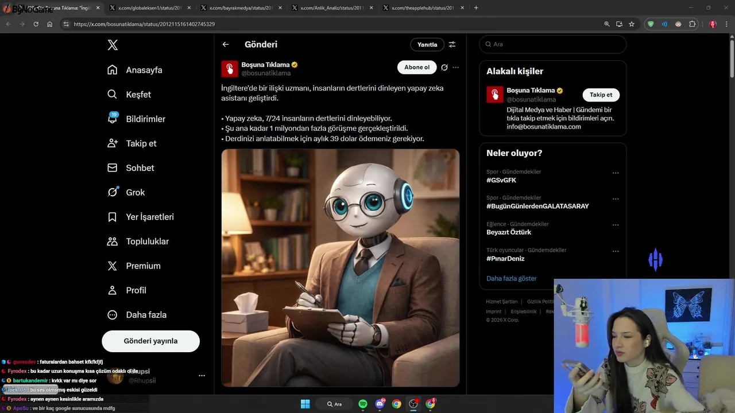Viewport: 735px width, 413px height.
Task: Open Erişilebilirlik footer link
Action: click(x=524, y=311)
